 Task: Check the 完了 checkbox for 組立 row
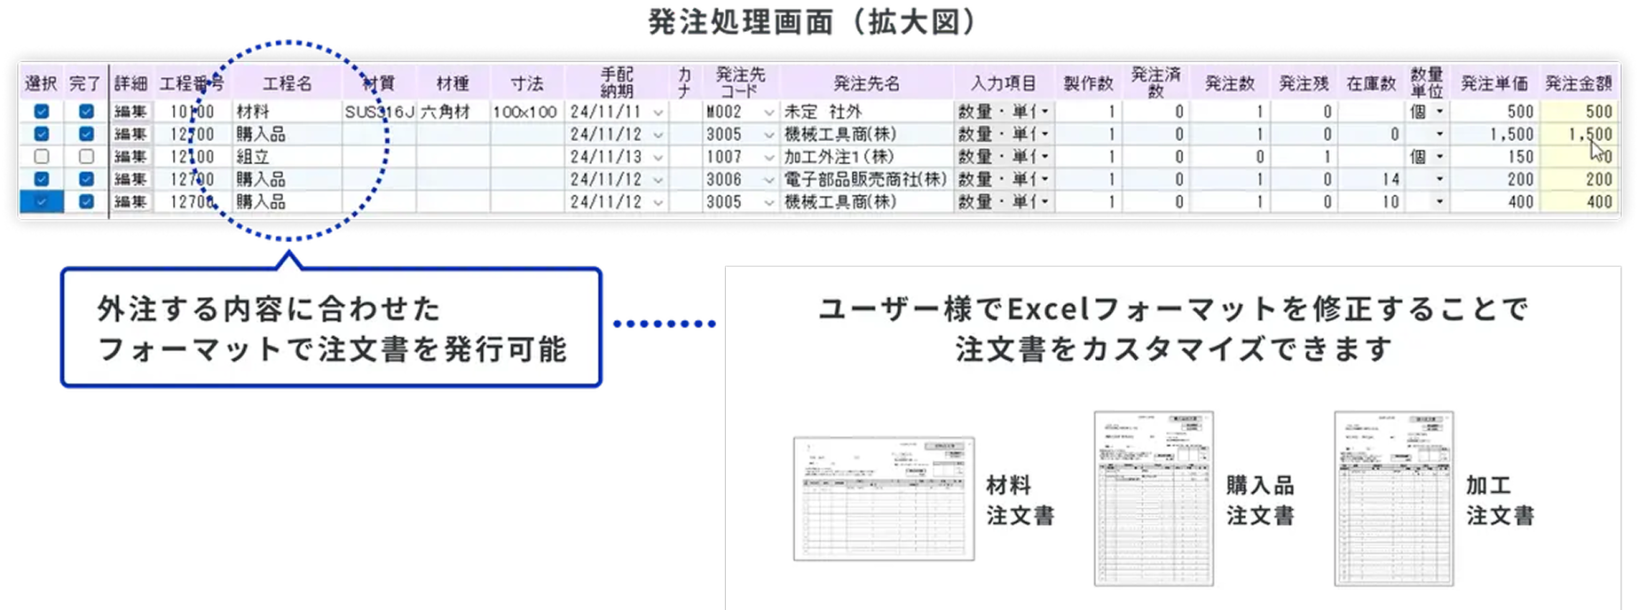pos(86,157)
